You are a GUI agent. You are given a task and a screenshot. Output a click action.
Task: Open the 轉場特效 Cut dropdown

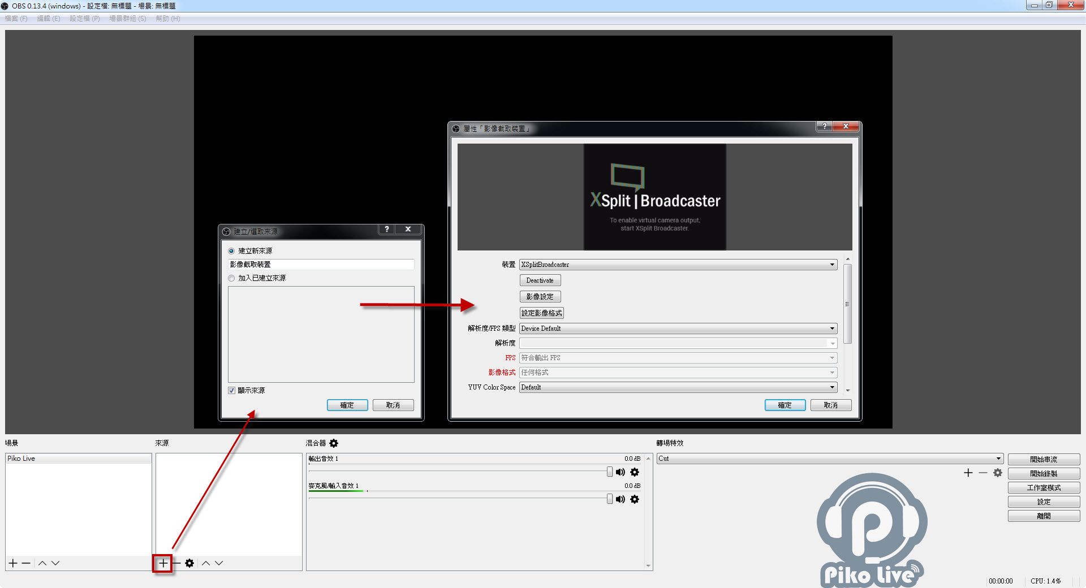pos(830,459)
